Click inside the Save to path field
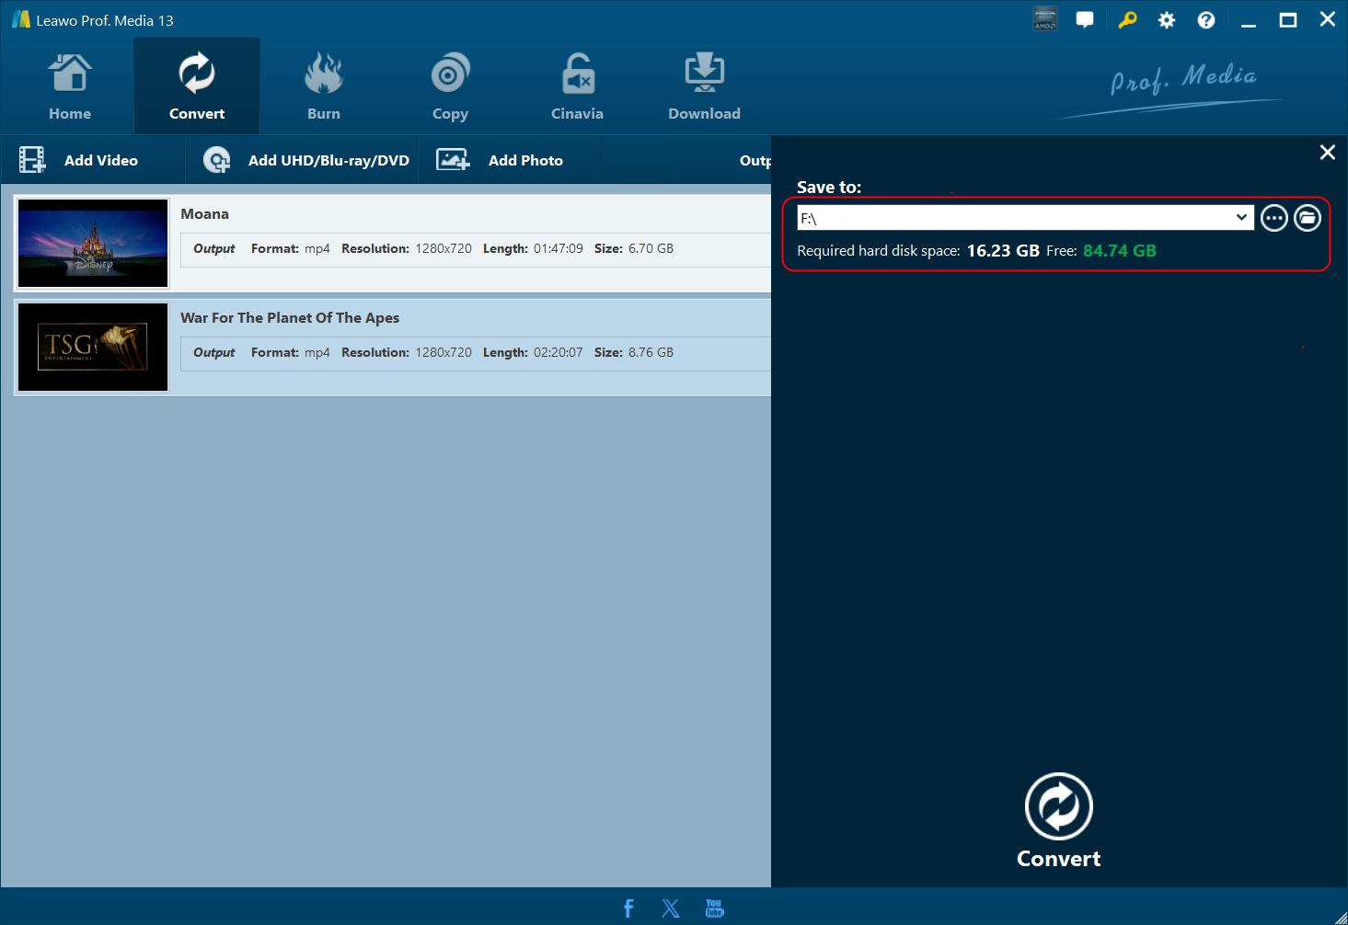 tap(1012, 218)
